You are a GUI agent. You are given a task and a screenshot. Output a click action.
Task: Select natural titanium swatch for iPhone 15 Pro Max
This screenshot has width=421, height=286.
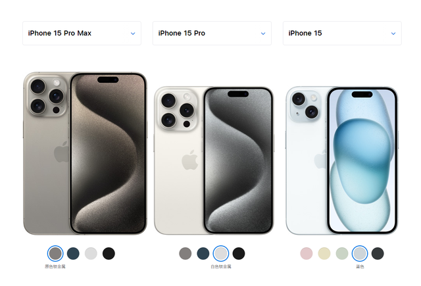[55, 254]
